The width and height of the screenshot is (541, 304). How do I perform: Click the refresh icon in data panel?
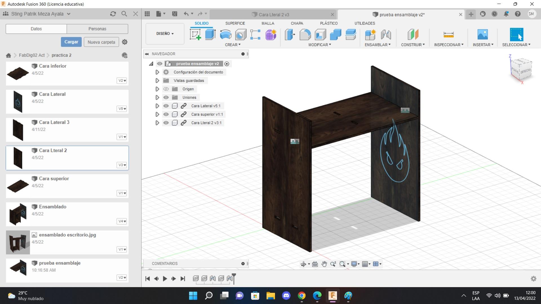tap(113, 14)
